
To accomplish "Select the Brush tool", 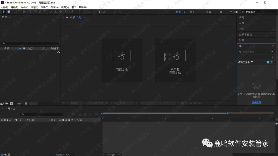I will click(50, 12).
